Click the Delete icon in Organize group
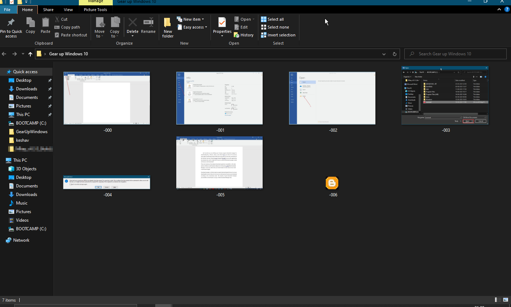This screenshot has width=511, height=307. point(132,22)
